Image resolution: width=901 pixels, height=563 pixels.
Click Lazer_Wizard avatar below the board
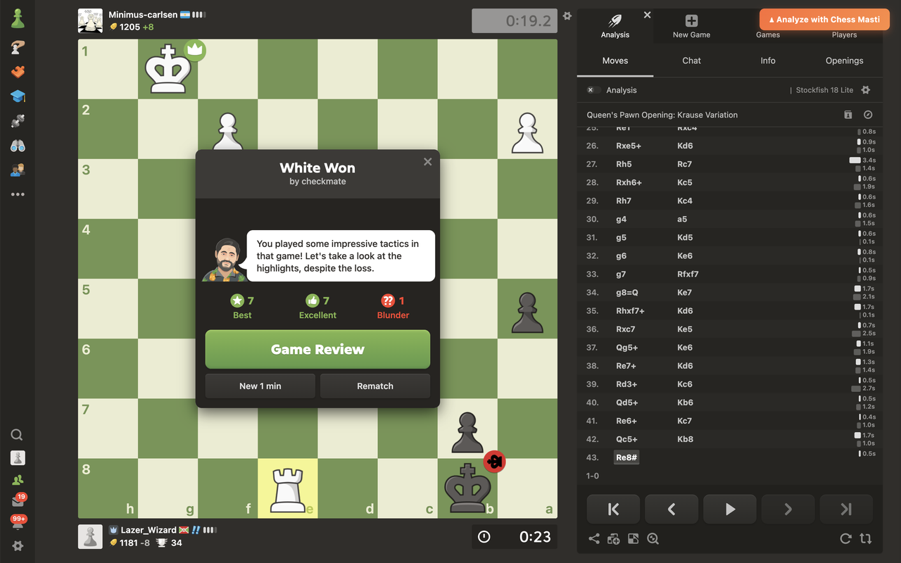90,536
